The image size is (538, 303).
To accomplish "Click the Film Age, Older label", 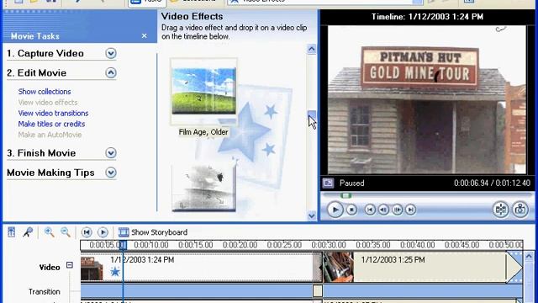I will point(203,132).
